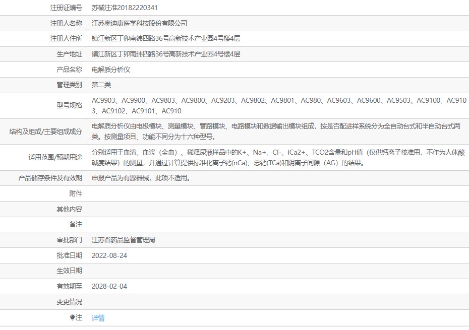Click text 申报产品为有源器械，此项不适用。

click(141, 178)
